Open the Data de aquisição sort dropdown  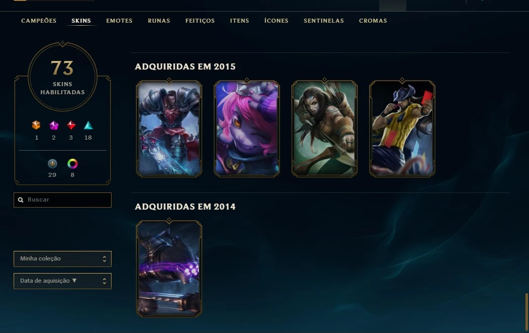[x=63, y=281]
